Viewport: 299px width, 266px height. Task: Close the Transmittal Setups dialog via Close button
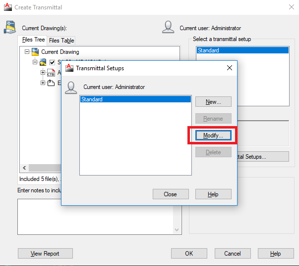[170, 194]
